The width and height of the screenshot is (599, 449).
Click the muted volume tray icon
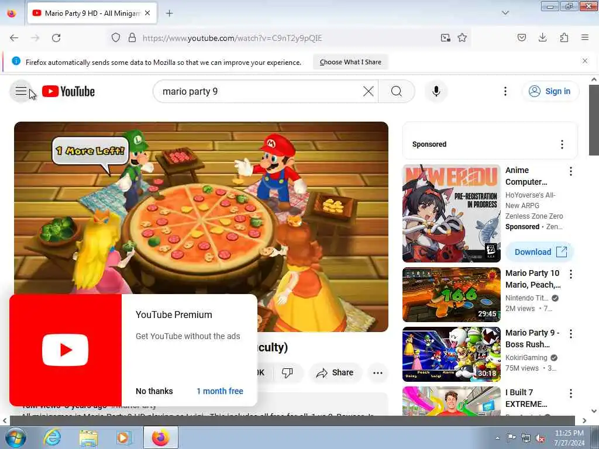click(x=540, y=438)
